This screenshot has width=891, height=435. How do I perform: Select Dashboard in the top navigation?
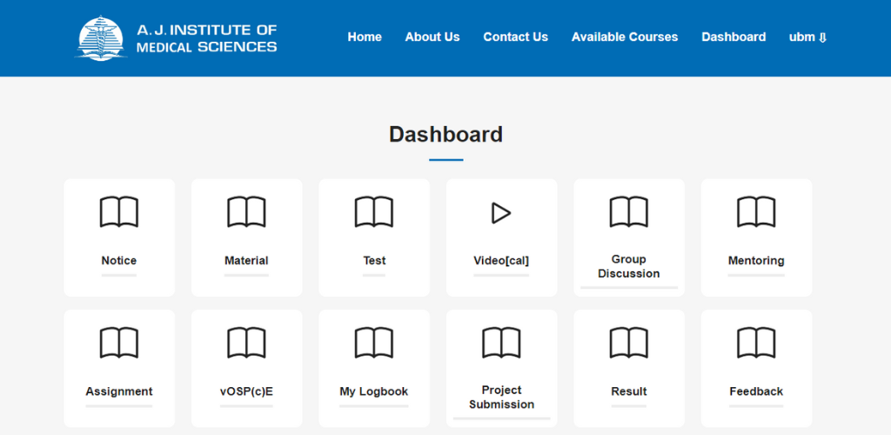pyautogui.click(x=733, y=37)
